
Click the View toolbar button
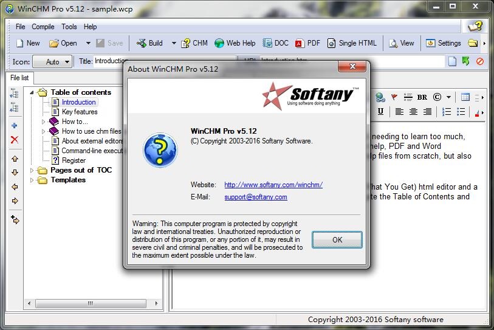click(402, 43)
